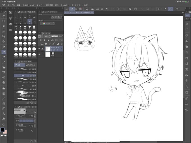
Task: Choose brush size 10 preset
Action: 21,27
